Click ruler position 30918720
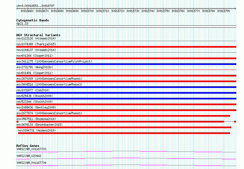 [118, 11]
